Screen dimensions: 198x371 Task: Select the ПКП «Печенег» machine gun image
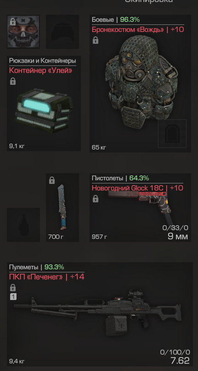click(98, 312)
